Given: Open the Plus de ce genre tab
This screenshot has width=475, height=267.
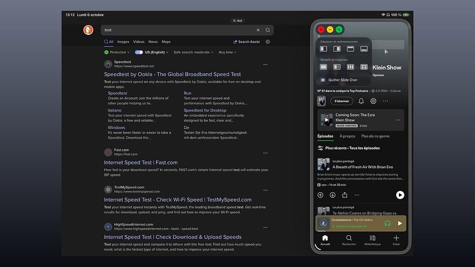Looking at the screenshot, I should [375, 136].
